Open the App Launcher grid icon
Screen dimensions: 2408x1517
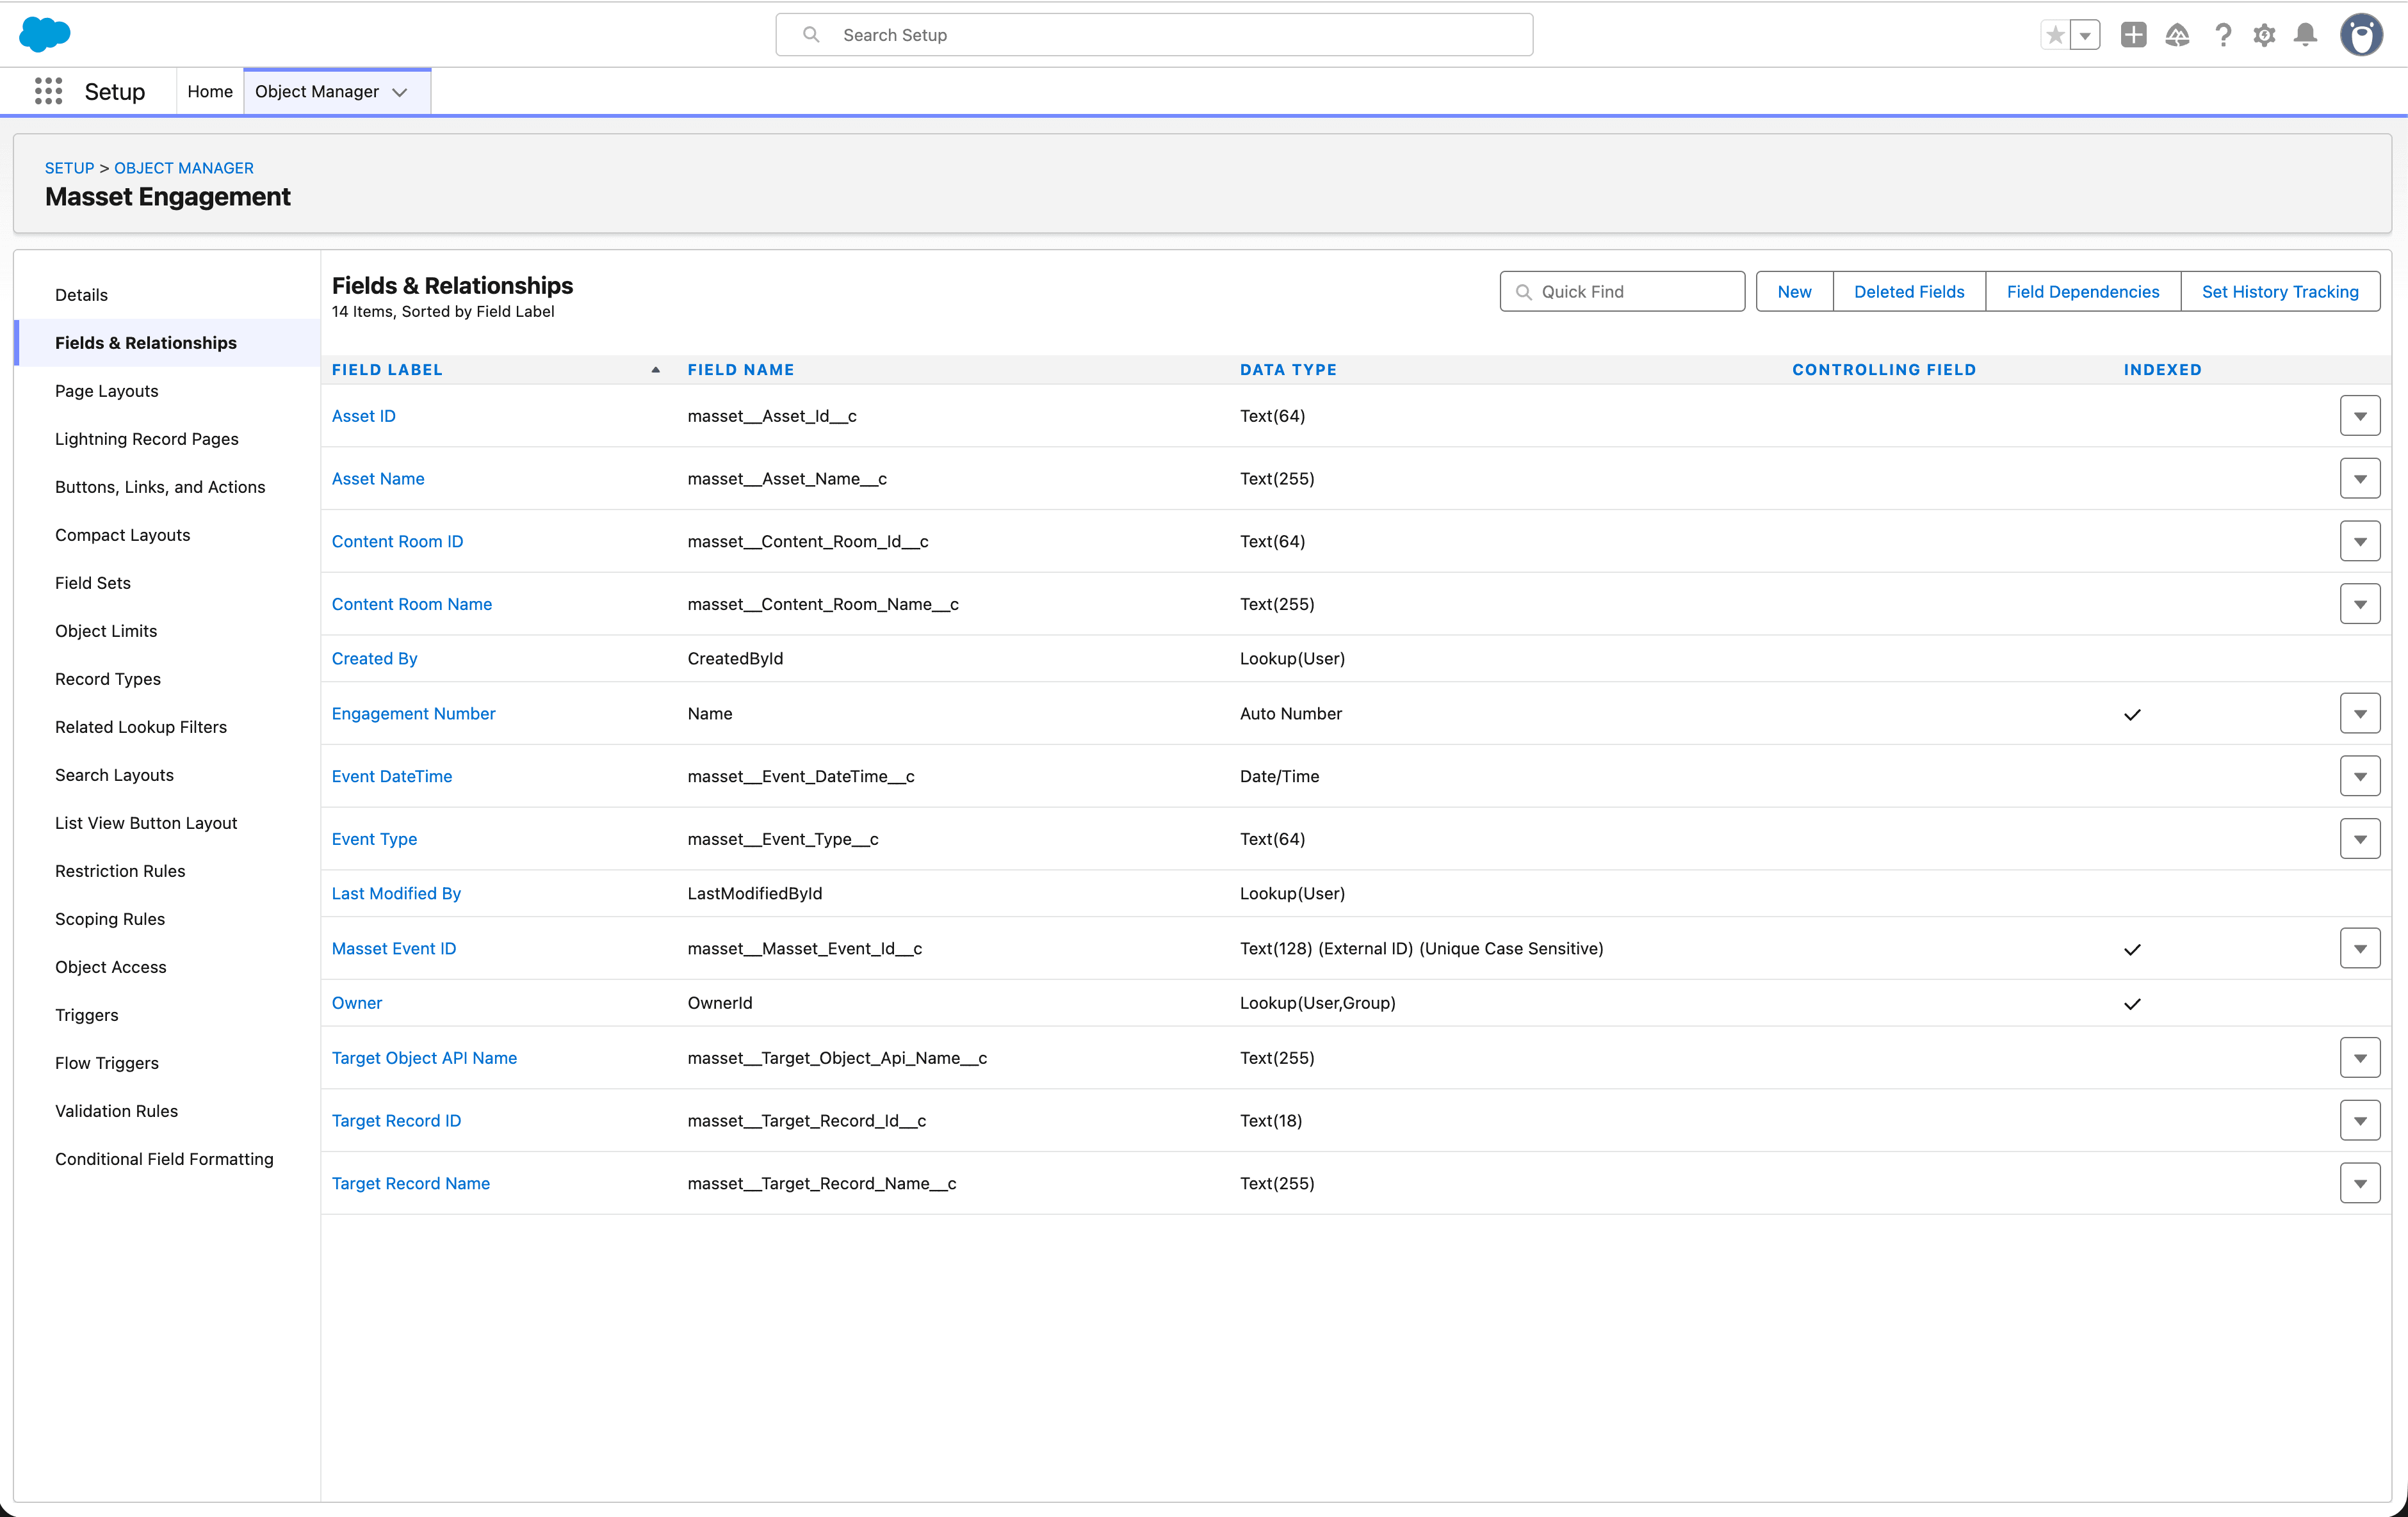[x=48, y=91]
